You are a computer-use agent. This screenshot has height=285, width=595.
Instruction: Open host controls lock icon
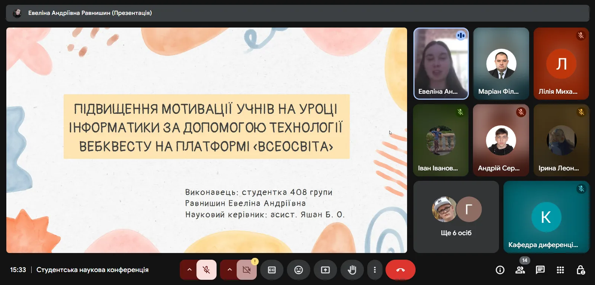point(580,270)
